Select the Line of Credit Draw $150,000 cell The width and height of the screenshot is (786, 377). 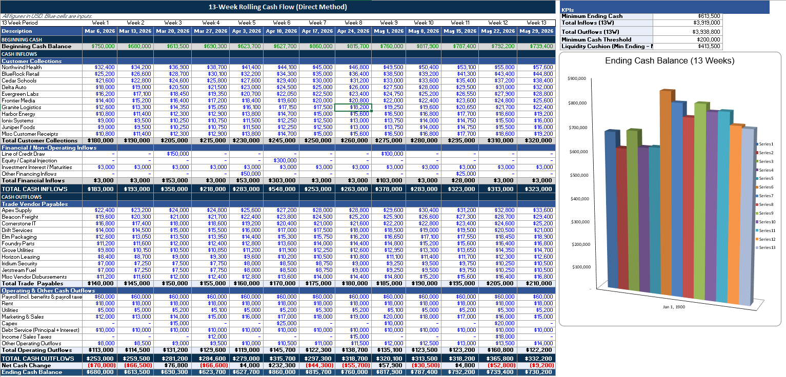pyautogui.click(x=173, y=154)
